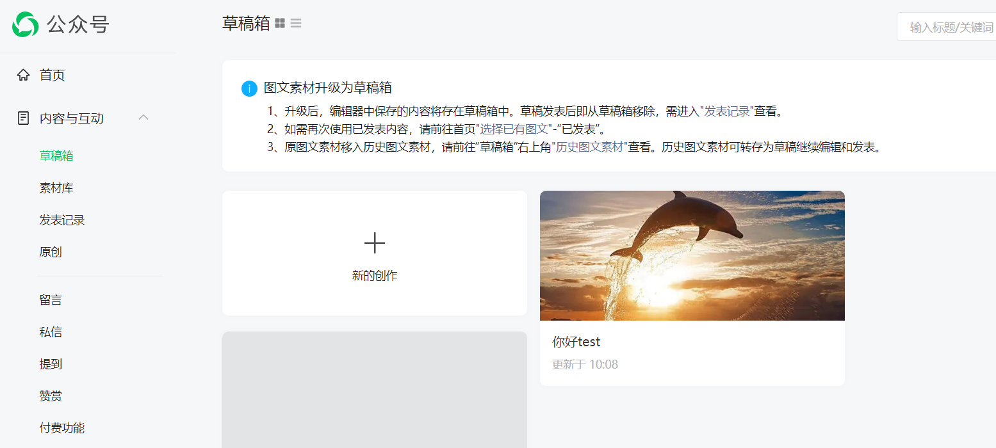Open 私信 sidebar item
This screenshot has width=996, height=448.
coord(51,332)
